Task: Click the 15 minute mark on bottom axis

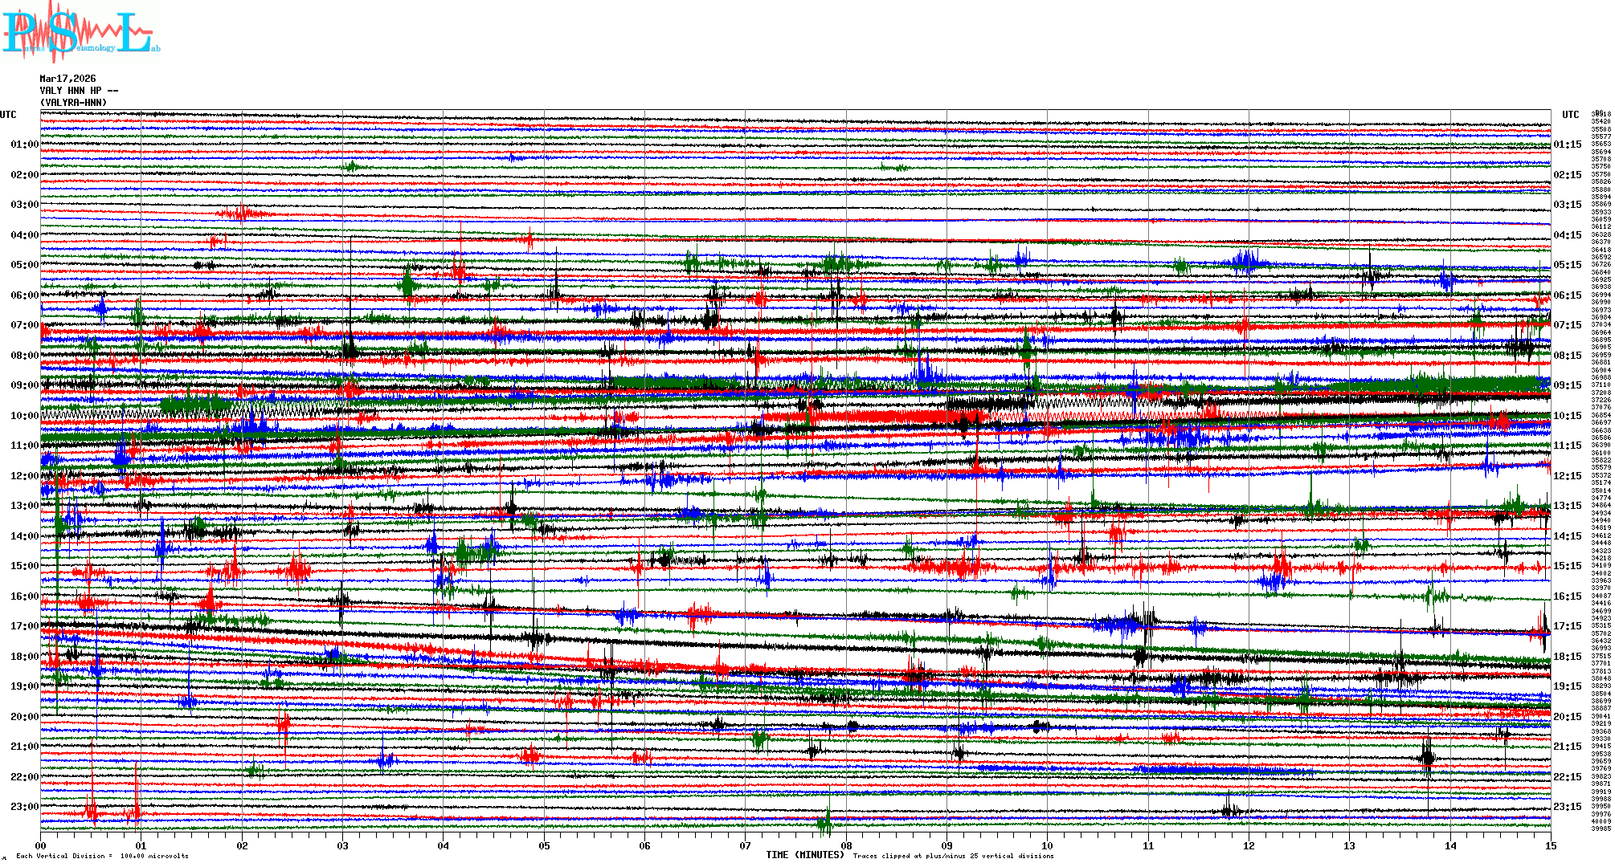Action: pyautogui.click(x=1550, y=846)
